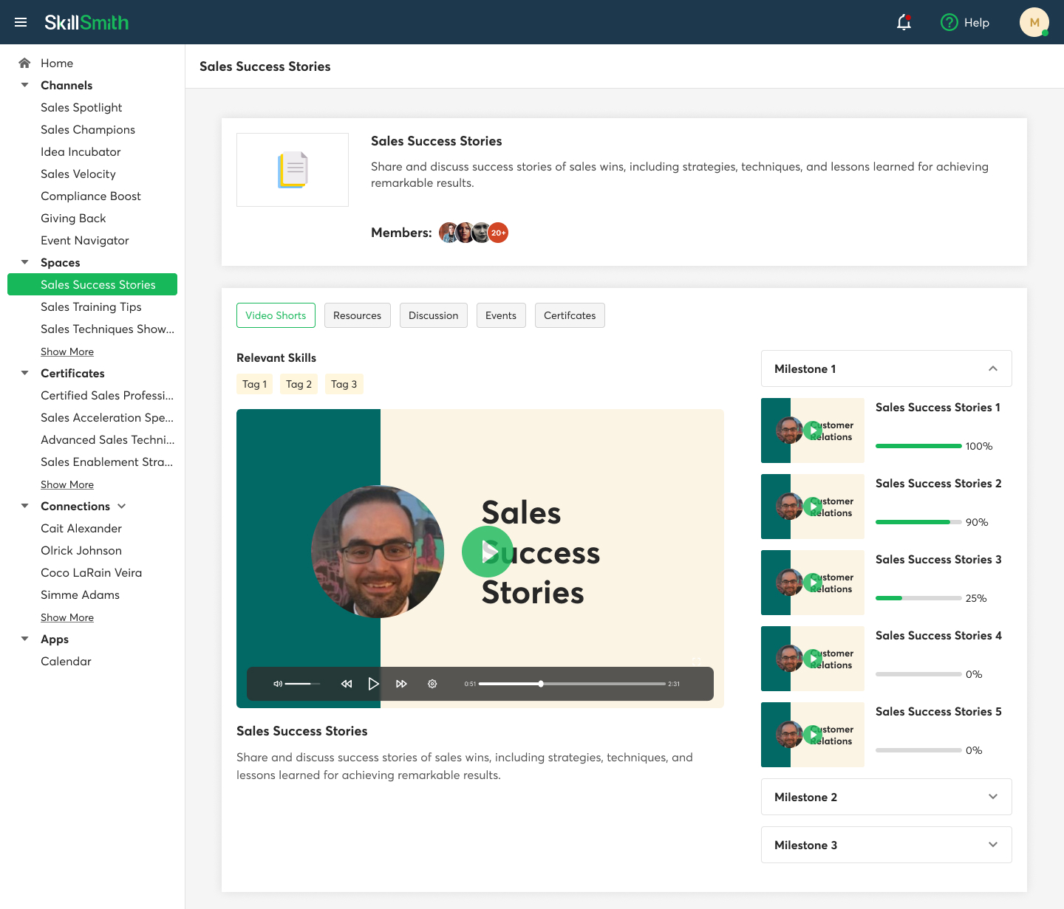Click the Home house icon
The height and width of the screenshot is (909, 1064).
(x=24, y=63)
